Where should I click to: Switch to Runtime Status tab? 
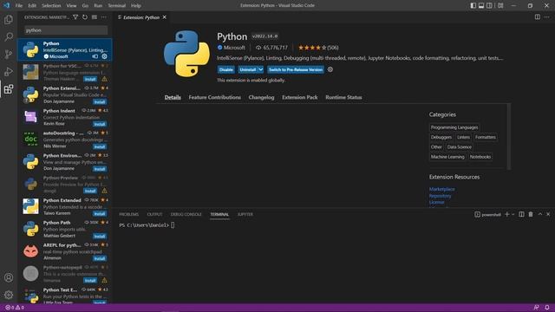tap(343, 97)
